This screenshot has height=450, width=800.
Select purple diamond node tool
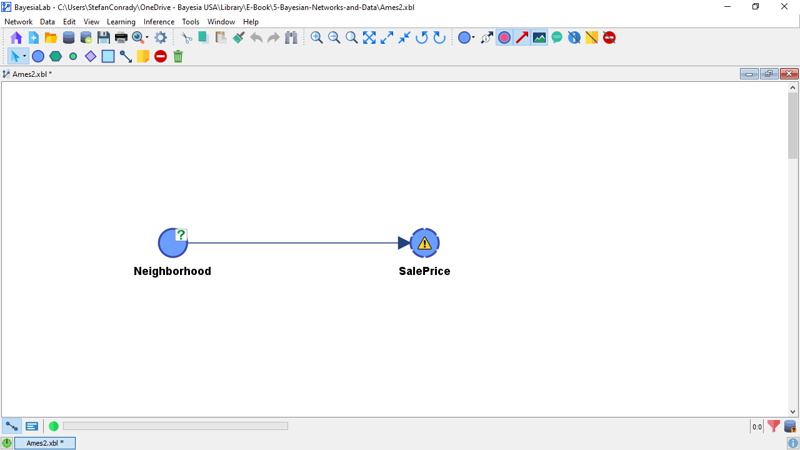tap(91, 56)
